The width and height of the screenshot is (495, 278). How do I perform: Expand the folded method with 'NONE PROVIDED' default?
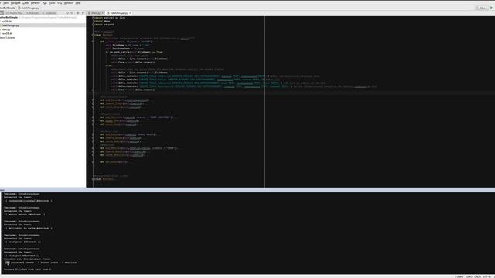[x=93, y=117]
